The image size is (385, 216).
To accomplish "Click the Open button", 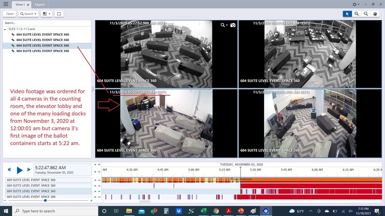I will pyautogui.click(x=10, y=14).
